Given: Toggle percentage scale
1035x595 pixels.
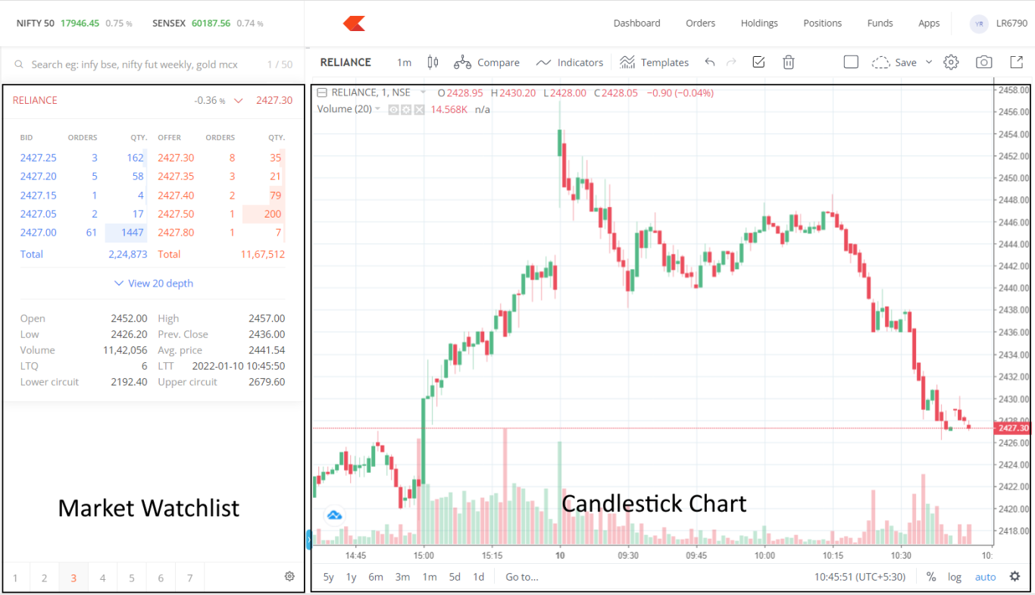Looking at the screenshot, I should 931,577.
